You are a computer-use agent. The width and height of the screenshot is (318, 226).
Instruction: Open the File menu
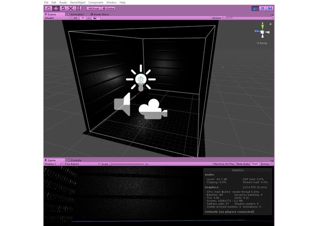point(46,2)
